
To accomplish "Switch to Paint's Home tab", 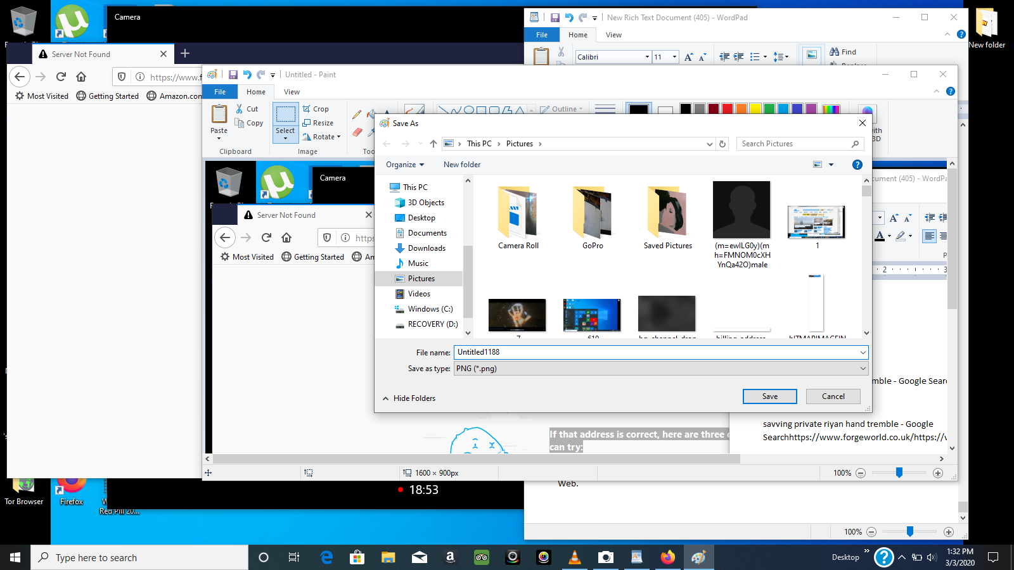I will 256,92.
